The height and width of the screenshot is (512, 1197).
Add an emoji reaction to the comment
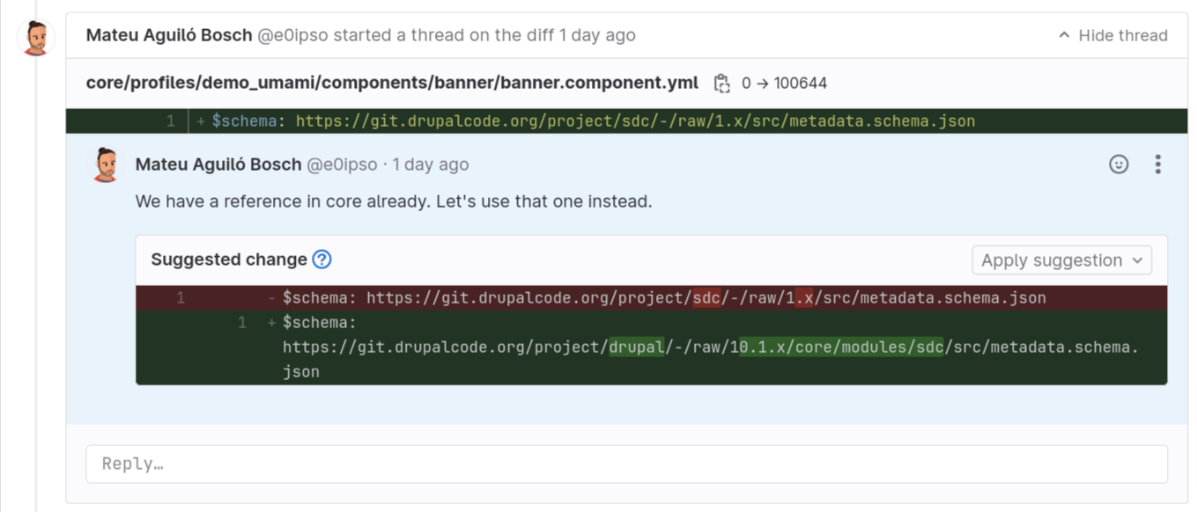[1119, 164]
